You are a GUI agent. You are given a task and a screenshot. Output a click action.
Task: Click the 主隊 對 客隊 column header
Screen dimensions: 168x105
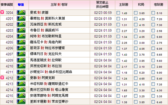[x=59, y=5]
